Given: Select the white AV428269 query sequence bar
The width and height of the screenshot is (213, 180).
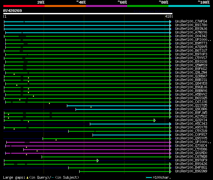Looking at the screenshot, I should 88,14.
